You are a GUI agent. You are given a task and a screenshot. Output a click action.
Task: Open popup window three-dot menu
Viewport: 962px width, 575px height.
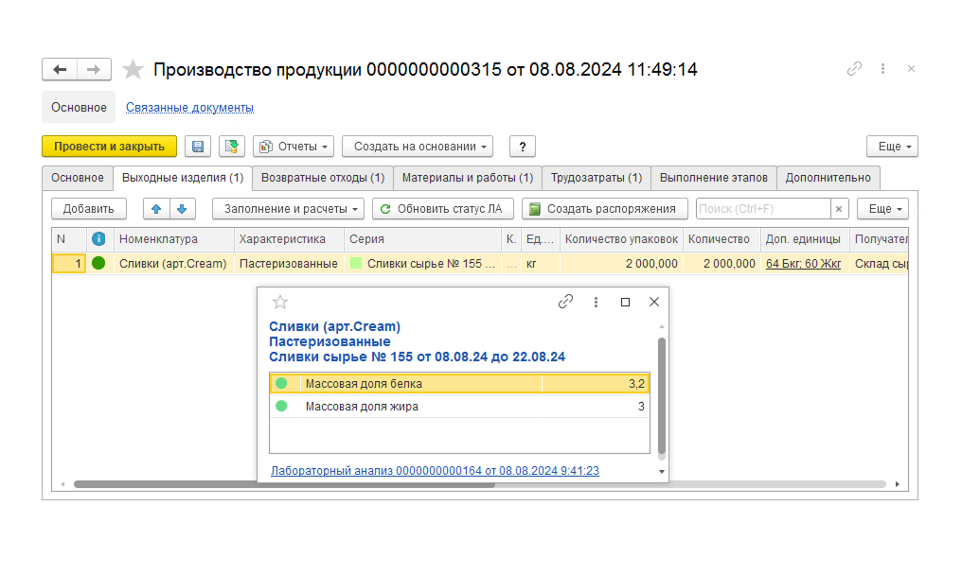596,302
